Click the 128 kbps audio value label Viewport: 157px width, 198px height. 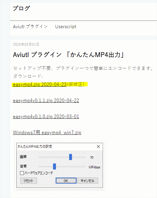pos(94,167)
